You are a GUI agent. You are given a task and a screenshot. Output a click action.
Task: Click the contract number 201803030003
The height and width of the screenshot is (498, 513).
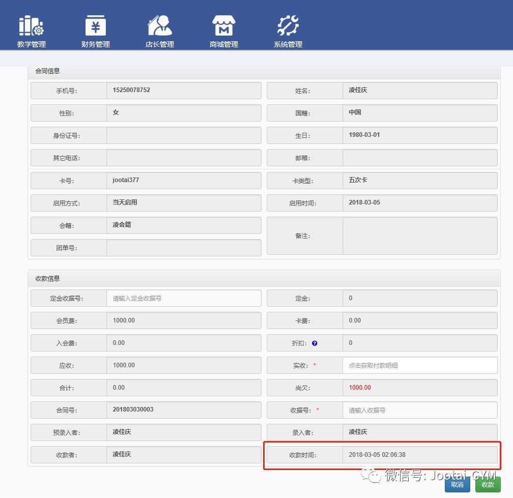133,409
